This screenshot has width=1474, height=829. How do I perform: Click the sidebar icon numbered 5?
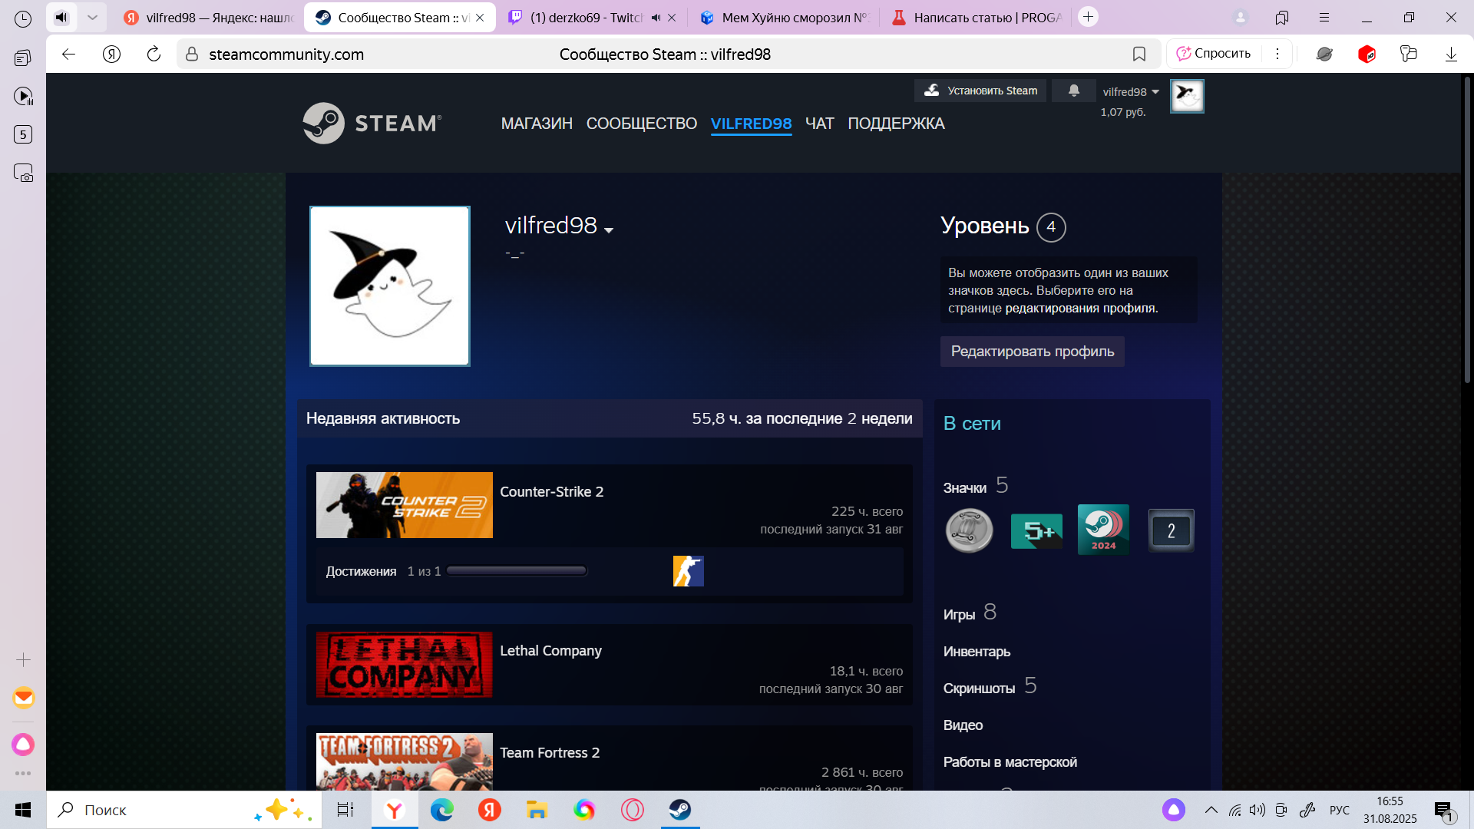(x=23, y=134)
